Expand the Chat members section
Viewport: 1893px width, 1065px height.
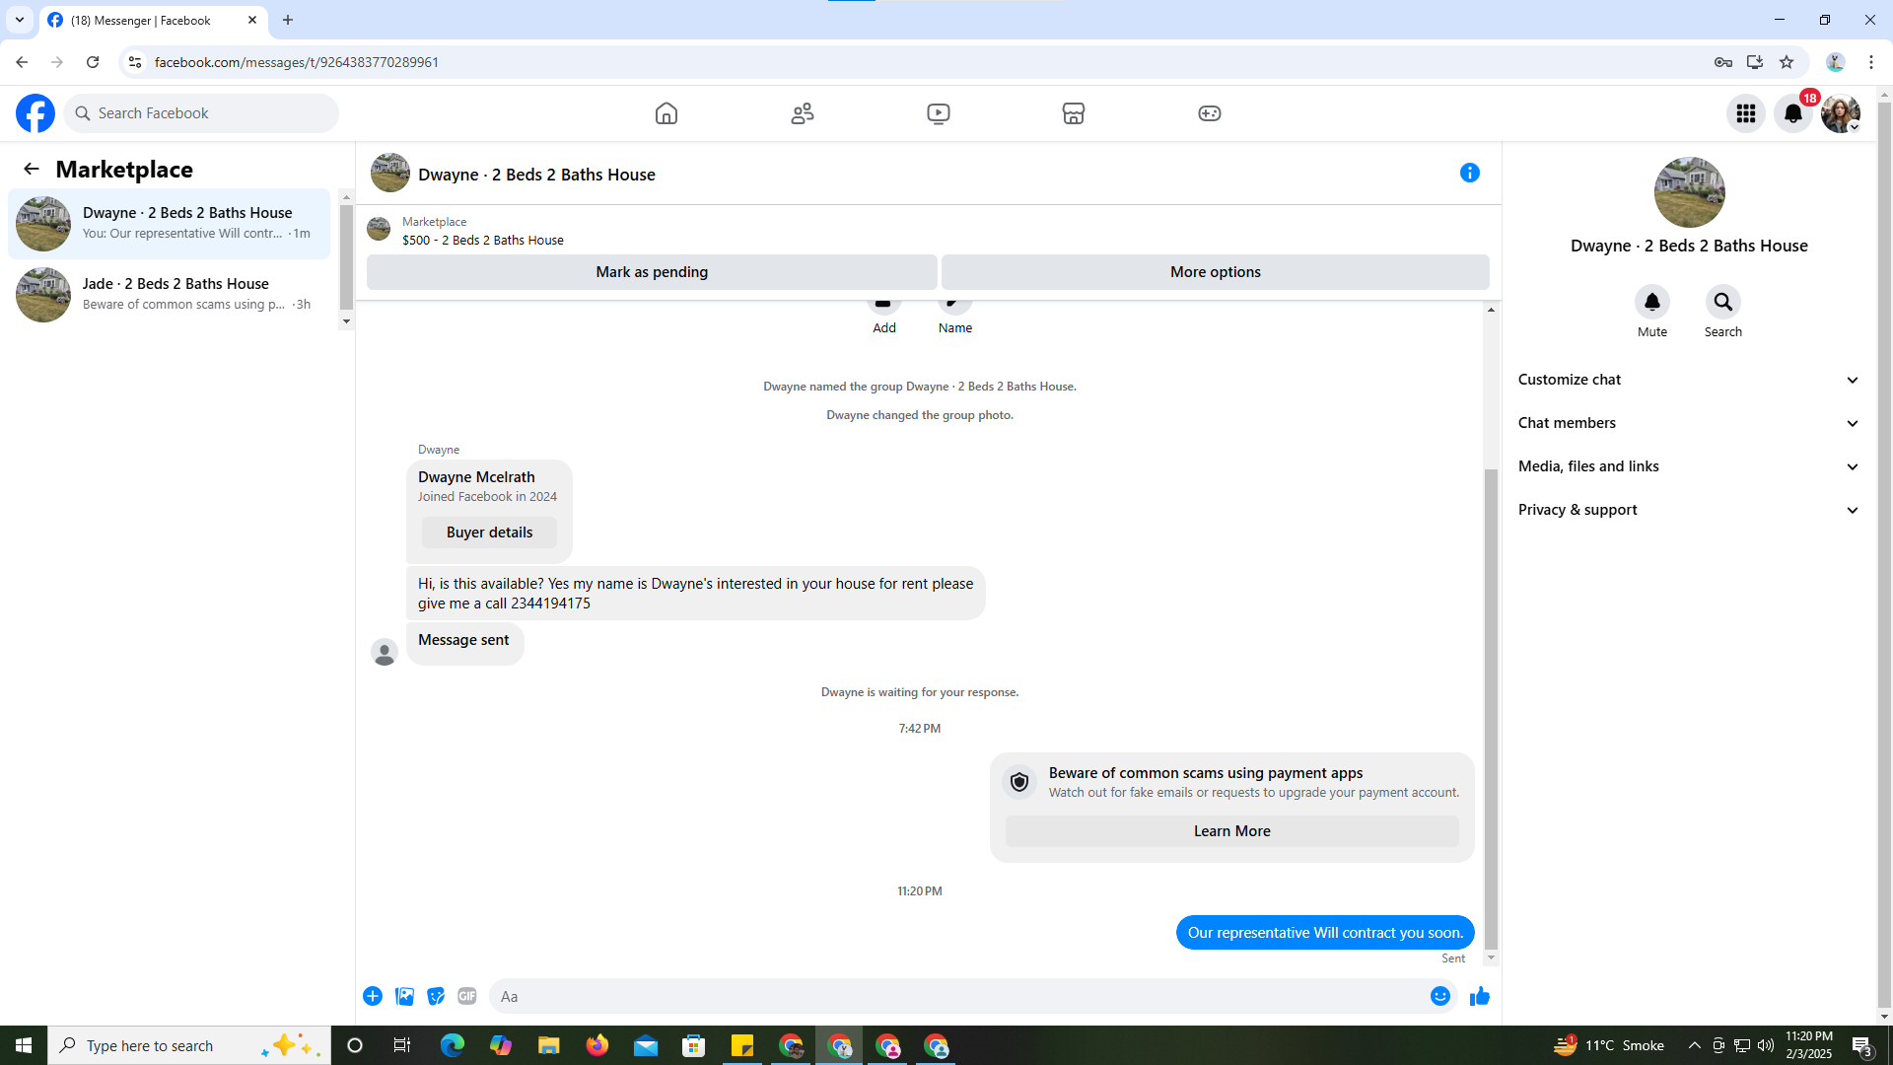tap(1689, 423)
